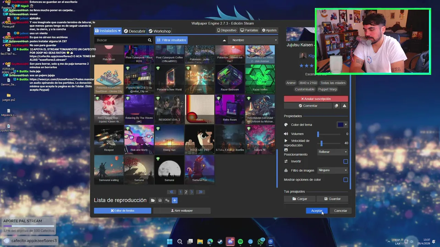Go to first page with double left arrow
Screen dimensions: 440x247
point(172,192)
